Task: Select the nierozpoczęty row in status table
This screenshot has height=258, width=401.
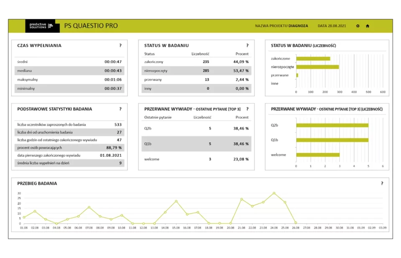Action: [196, 71]
